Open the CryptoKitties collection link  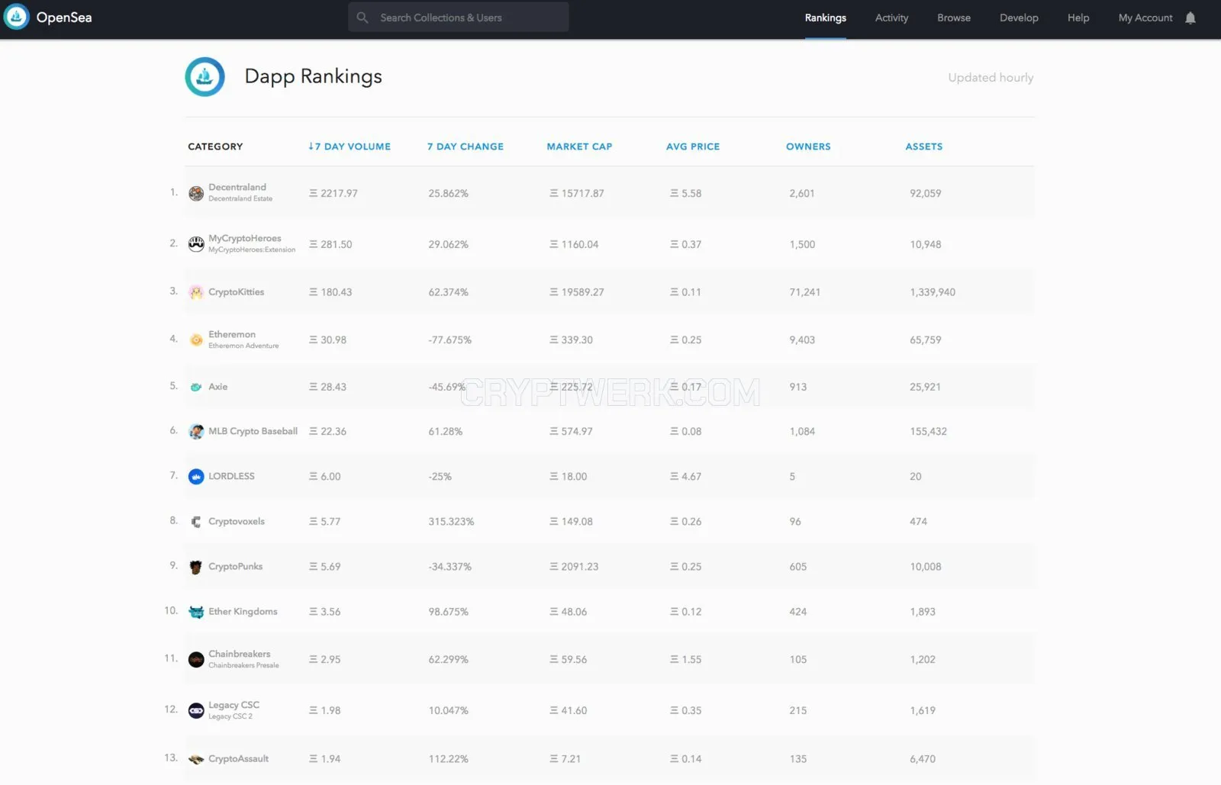click(x=237, y=292)
